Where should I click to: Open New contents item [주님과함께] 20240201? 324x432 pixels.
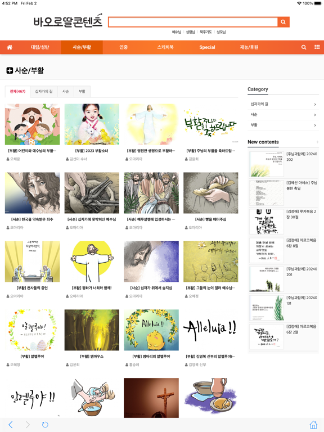click(x=283, y=279)
